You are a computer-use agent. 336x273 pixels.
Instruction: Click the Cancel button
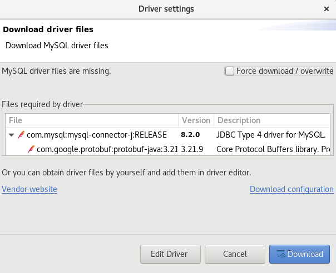235,254
